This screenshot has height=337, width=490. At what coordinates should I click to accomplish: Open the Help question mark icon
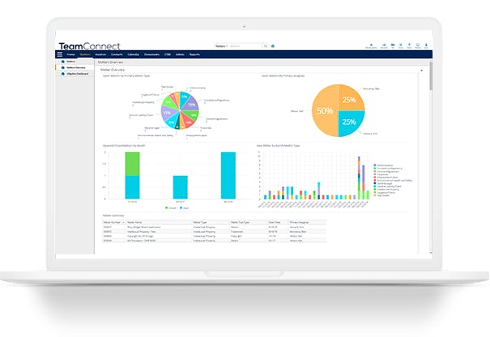point(409,45)
